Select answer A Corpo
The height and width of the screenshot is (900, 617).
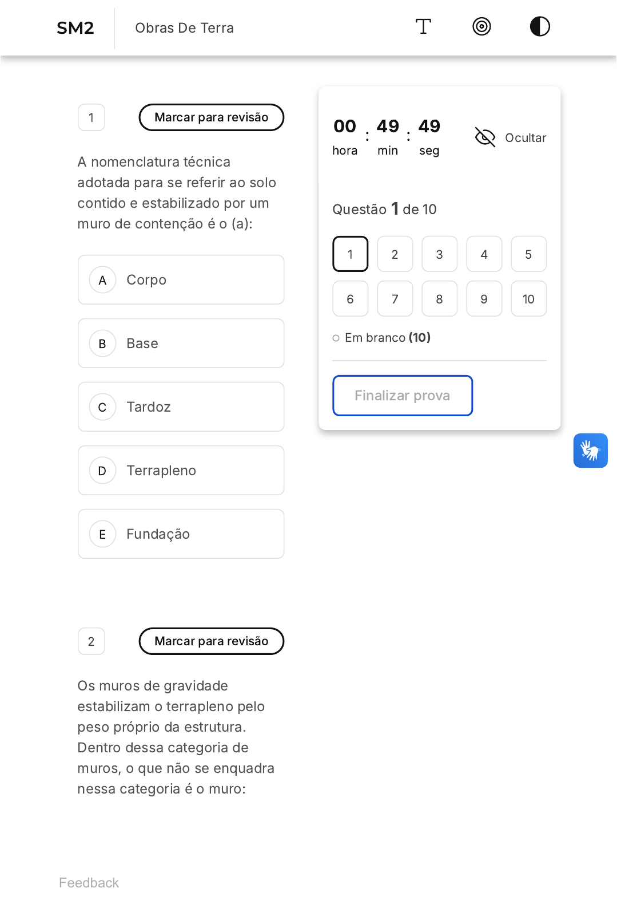181,280
